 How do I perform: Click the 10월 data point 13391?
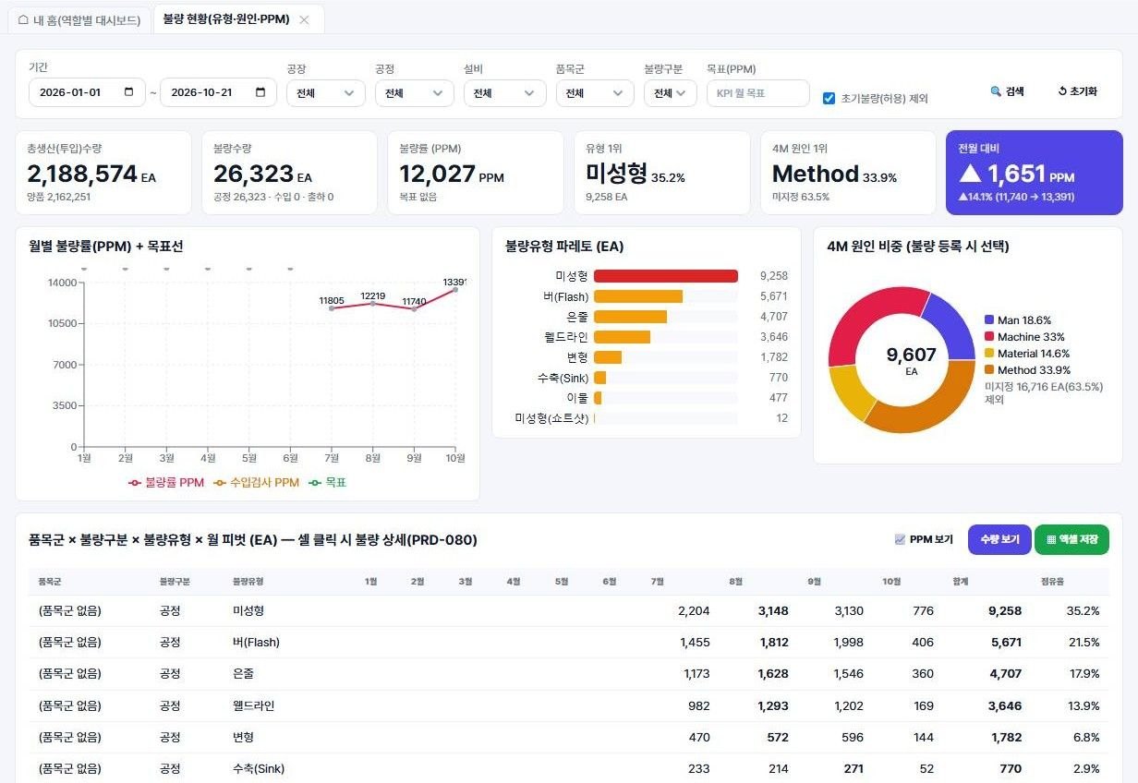[x=455, y=290]
